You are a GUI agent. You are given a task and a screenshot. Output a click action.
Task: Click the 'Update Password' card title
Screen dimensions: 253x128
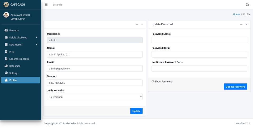[x=162, y=24]
